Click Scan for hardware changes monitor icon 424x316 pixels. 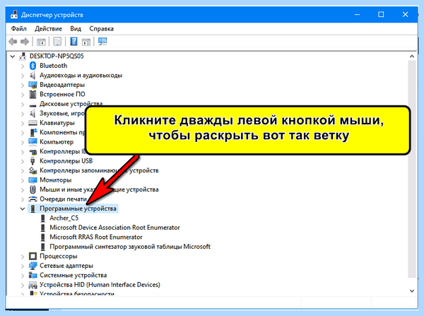pos(102,42)
